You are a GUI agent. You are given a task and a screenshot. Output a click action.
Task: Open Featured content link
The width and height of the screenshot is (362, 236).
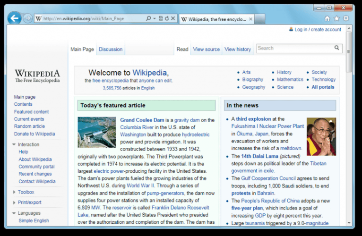coord(31,112)
